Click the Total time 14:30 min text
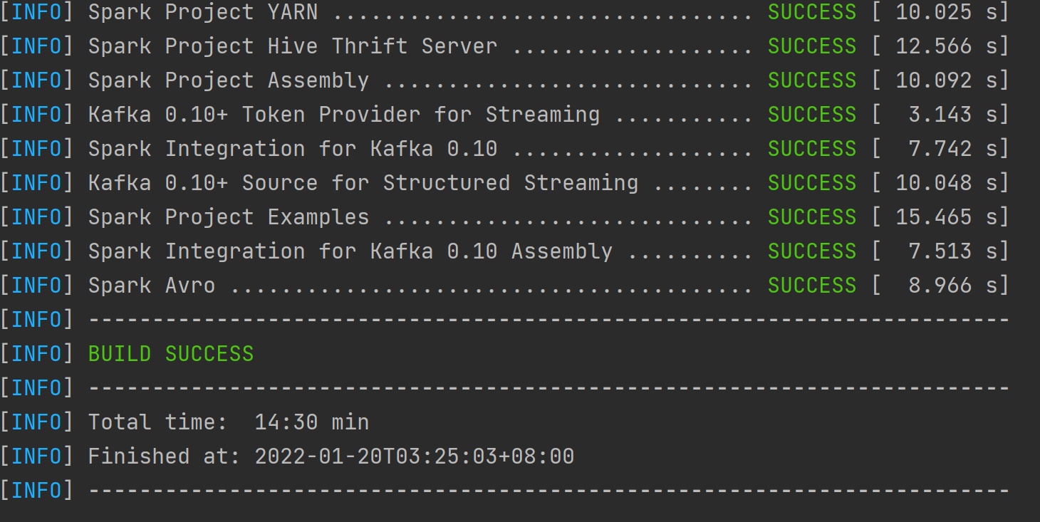The image size is (1040, 522). coord(229,422)
